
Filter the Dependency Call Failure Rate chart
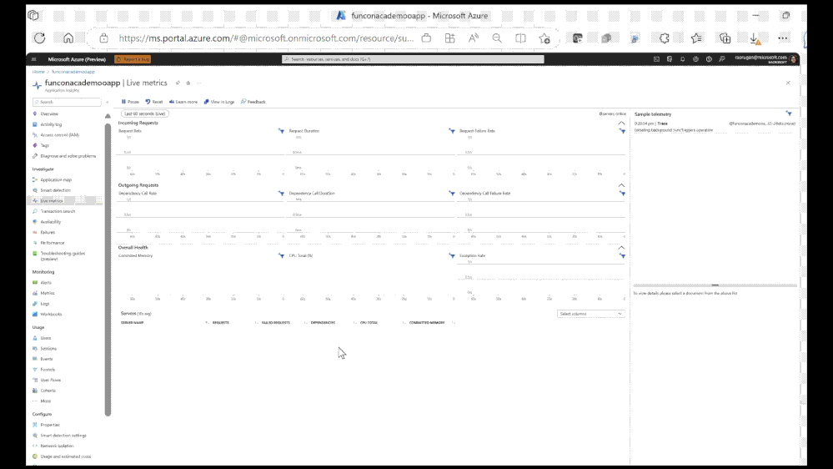click(x=622, y=194)
